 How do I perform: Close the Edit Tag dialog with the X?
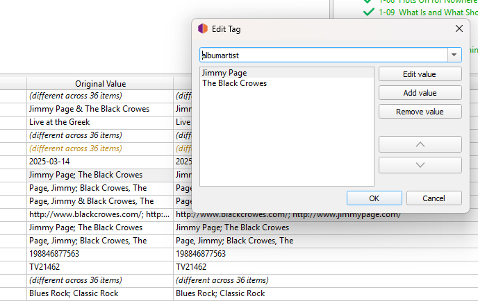point(459,28)
